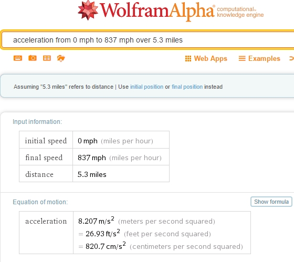
Task: Click into the query input field
Action: click(148, 40)
